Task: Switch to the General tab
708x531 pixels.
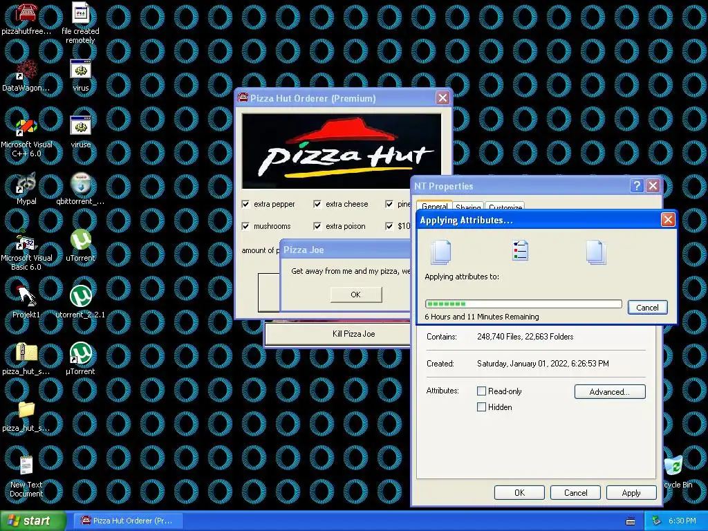Action: pos(434,205)
